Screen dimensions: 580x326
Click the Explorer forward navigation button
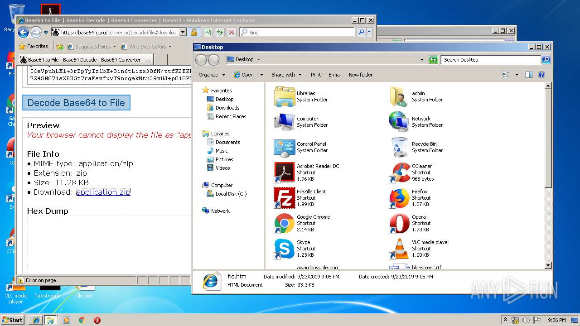213,60
